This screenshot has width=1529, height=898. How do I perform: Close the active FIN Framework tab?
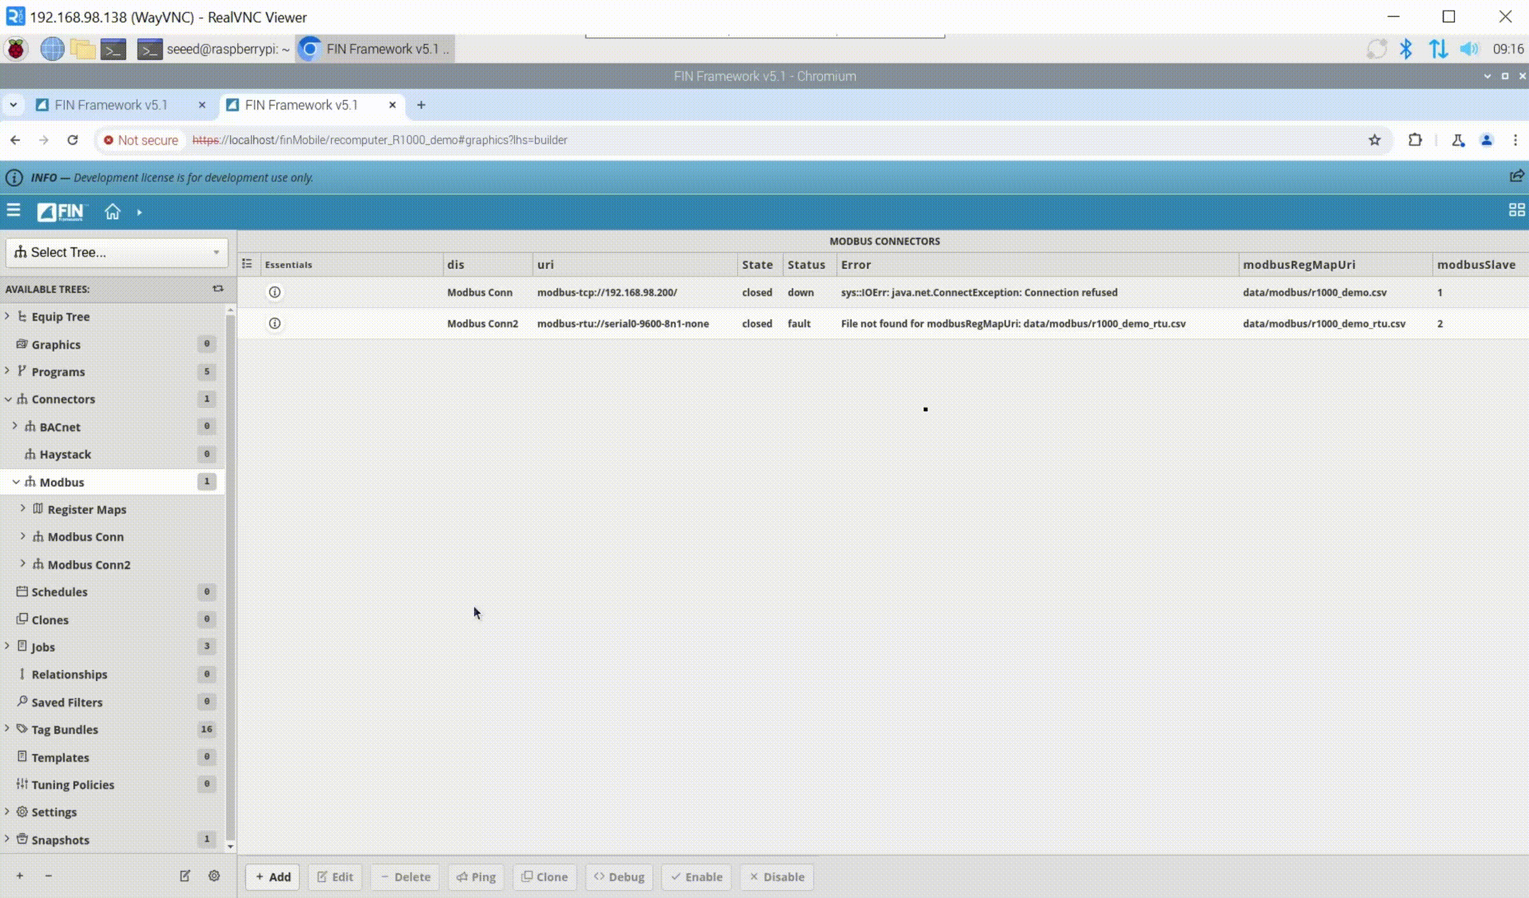point(392,105)
